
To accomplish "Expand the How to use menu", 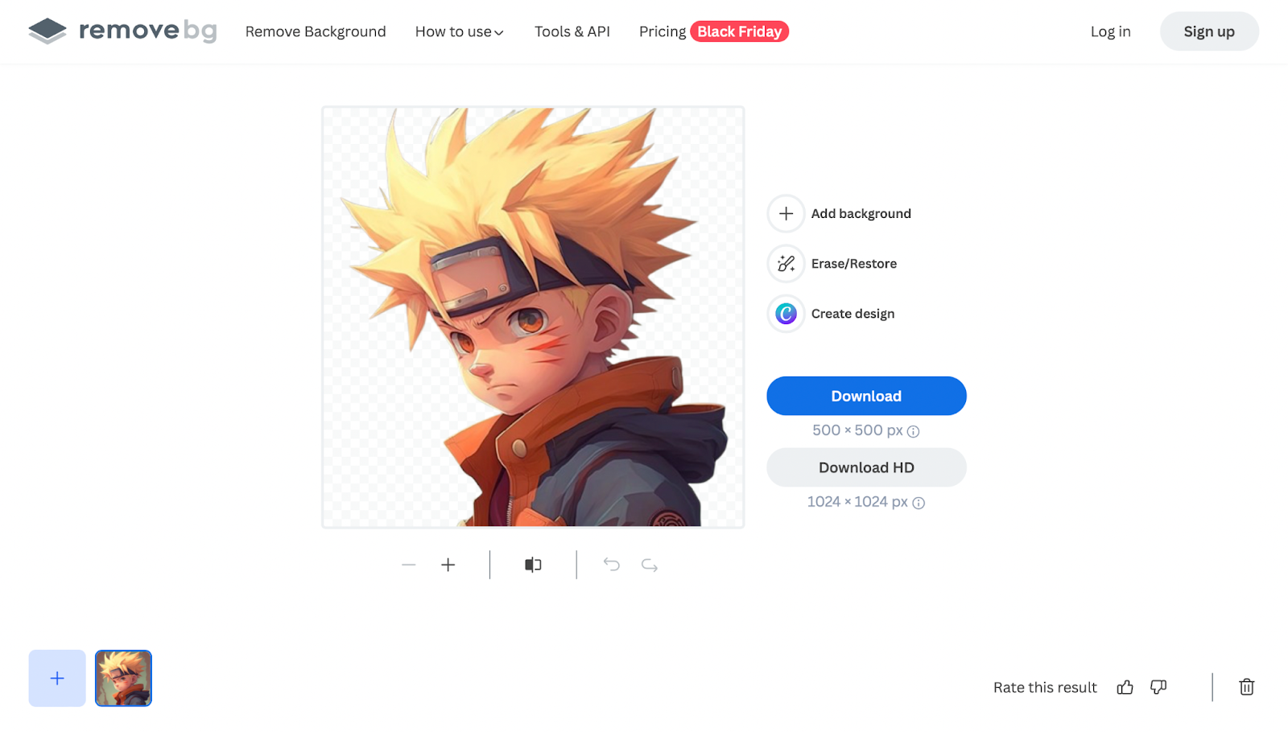I will tap(460, 31).
